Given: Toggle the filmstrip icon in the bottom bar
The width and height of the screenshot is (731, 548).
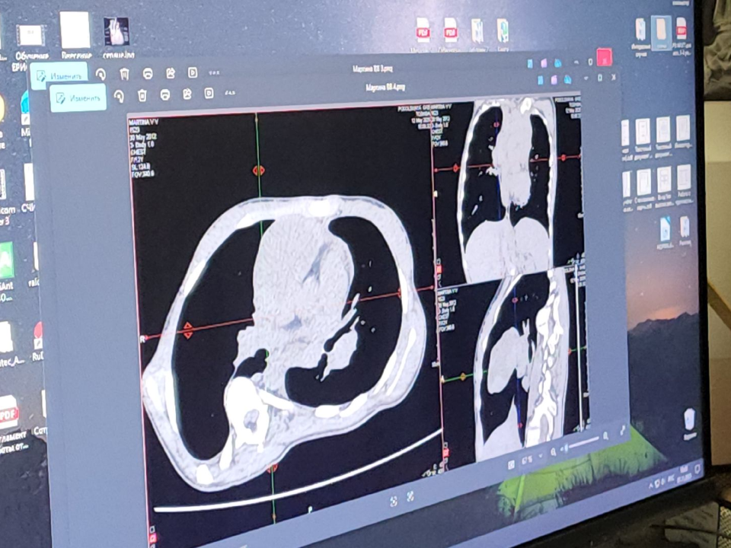Looking at the screenshot, I should [512, 464].
